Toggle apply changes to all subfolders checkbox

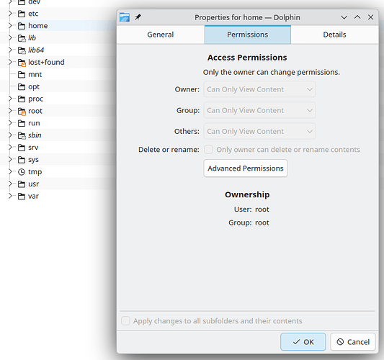(x=125, y=320)
